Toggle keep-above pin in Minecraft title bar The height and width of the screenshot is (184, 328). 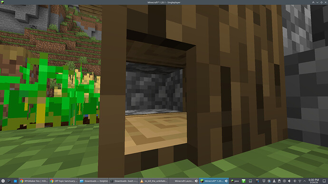(x=313, y=2)
